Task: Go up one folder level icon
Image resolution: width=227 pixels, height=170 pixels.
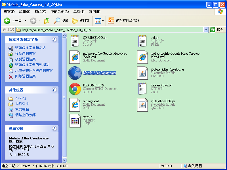Action: click(47, 21)
